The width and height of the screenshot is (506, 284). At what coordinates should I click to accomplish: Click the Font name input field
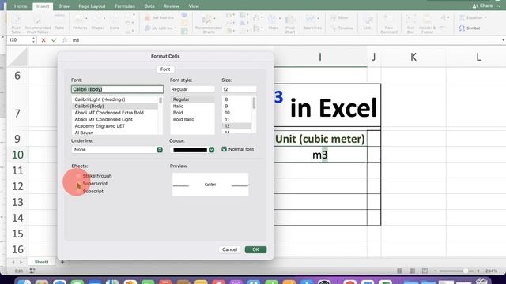click(118, 89)
